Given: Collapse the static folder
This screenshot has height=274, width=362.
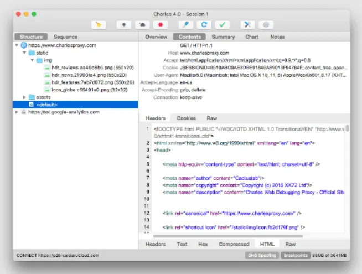Looking at the screenshot, I should pos(24,53).
